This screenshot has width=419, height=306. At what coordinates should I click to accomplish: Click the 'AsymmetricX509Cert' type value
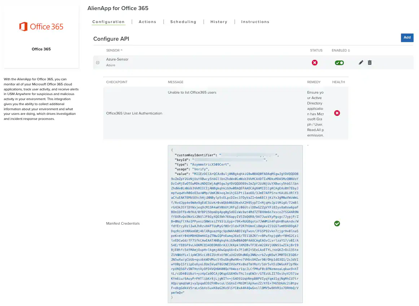(x=210, y=165)
